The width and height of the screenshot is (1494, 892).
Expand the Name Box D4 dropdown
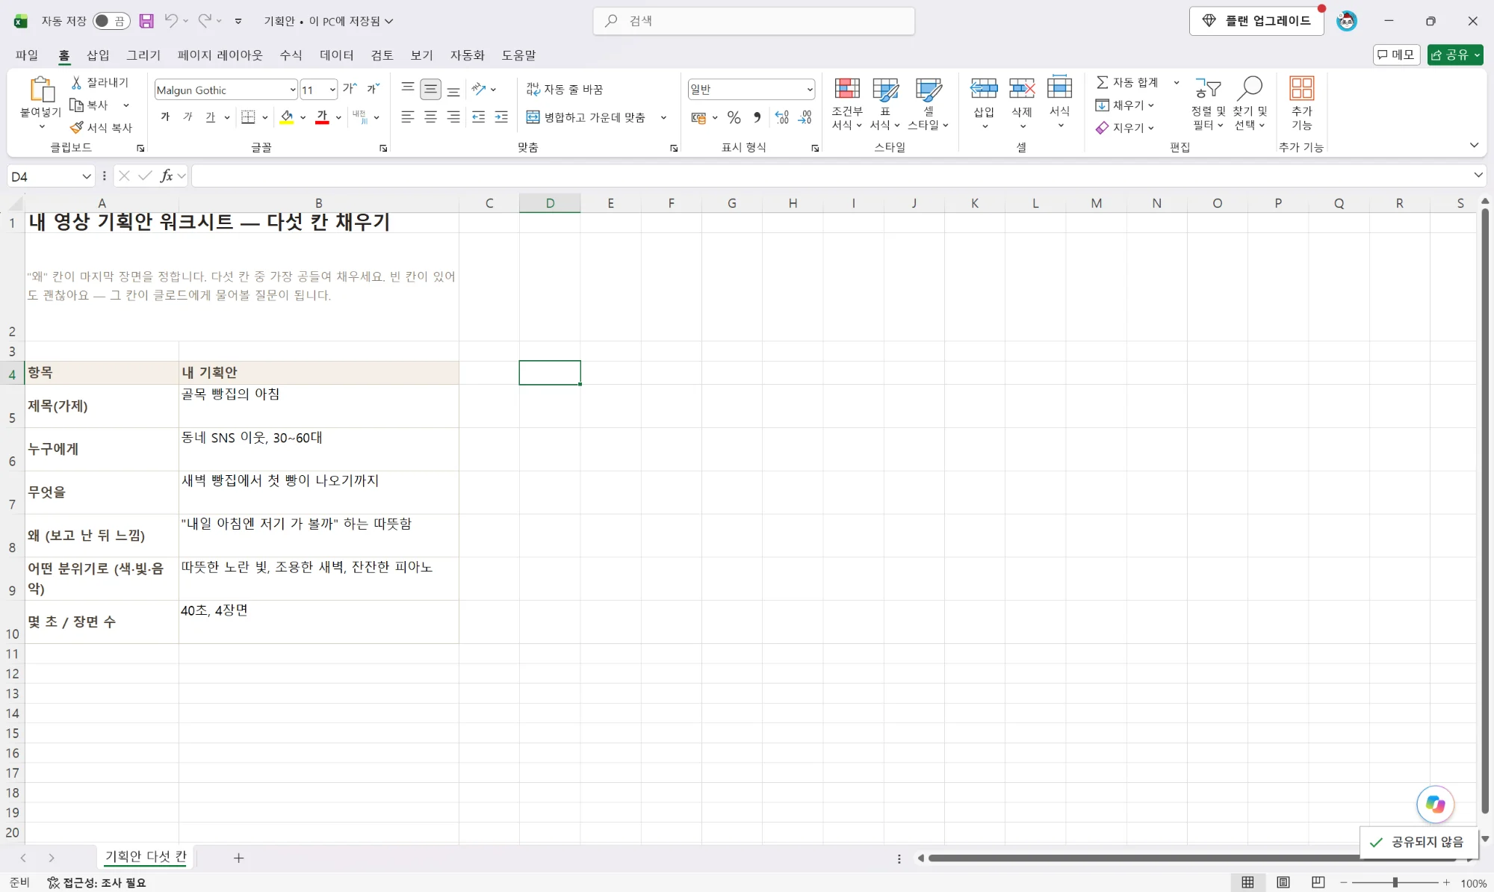87,176
